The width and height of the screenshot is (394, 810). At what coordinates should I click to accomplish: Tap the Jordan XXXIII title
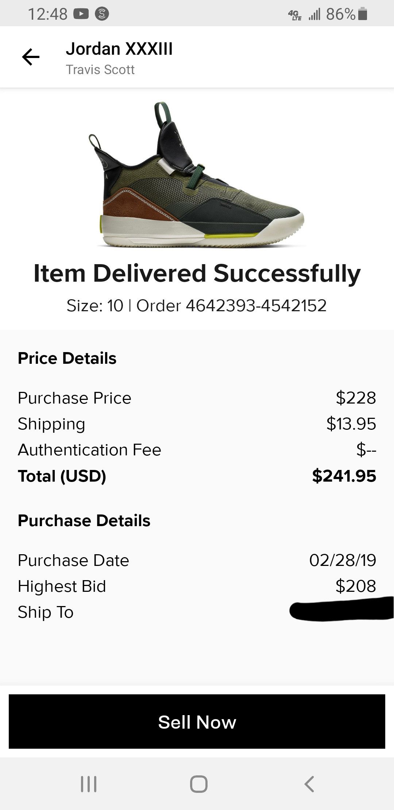[x=119, y=49]
